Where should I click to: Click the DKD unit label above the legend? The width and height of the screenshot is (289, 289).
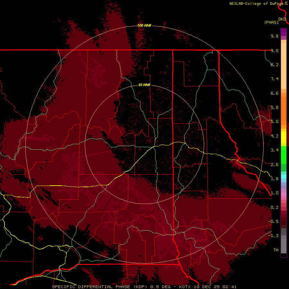(282, 19)
